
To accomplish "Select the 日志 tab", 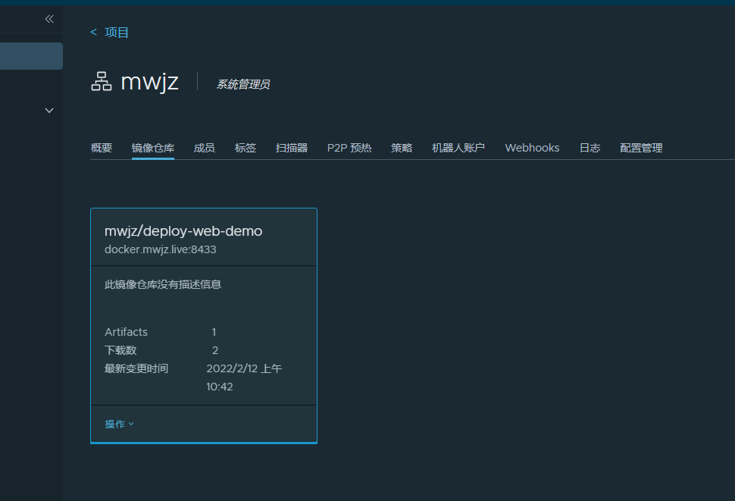I will 590,148.
